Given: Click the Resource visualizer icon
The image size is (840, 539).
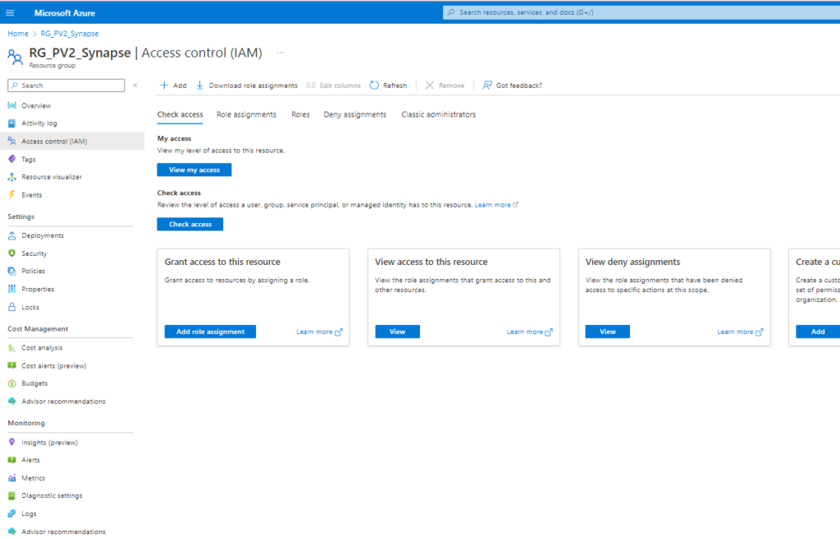Looking at the screenshot, I should point(11,177).
